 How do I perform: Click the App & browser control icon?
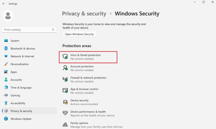(x=65, y=91)
